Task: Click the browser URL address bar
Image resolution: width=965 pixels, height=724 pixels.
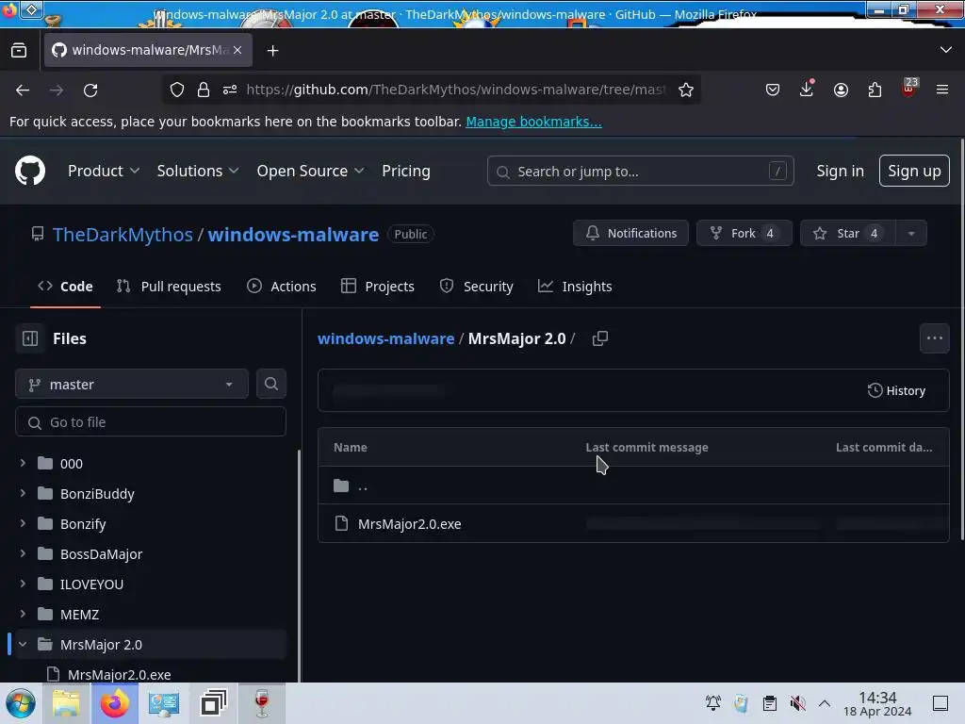Action: coord(456,90)
